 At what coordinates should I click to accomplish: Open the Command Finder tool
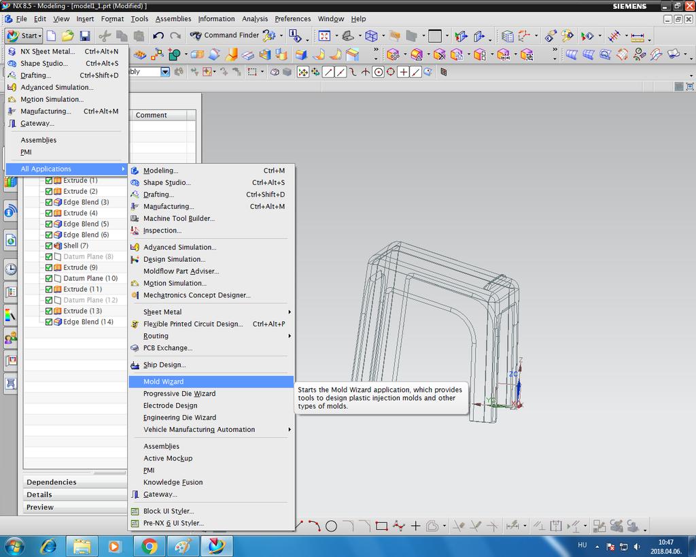224,35
